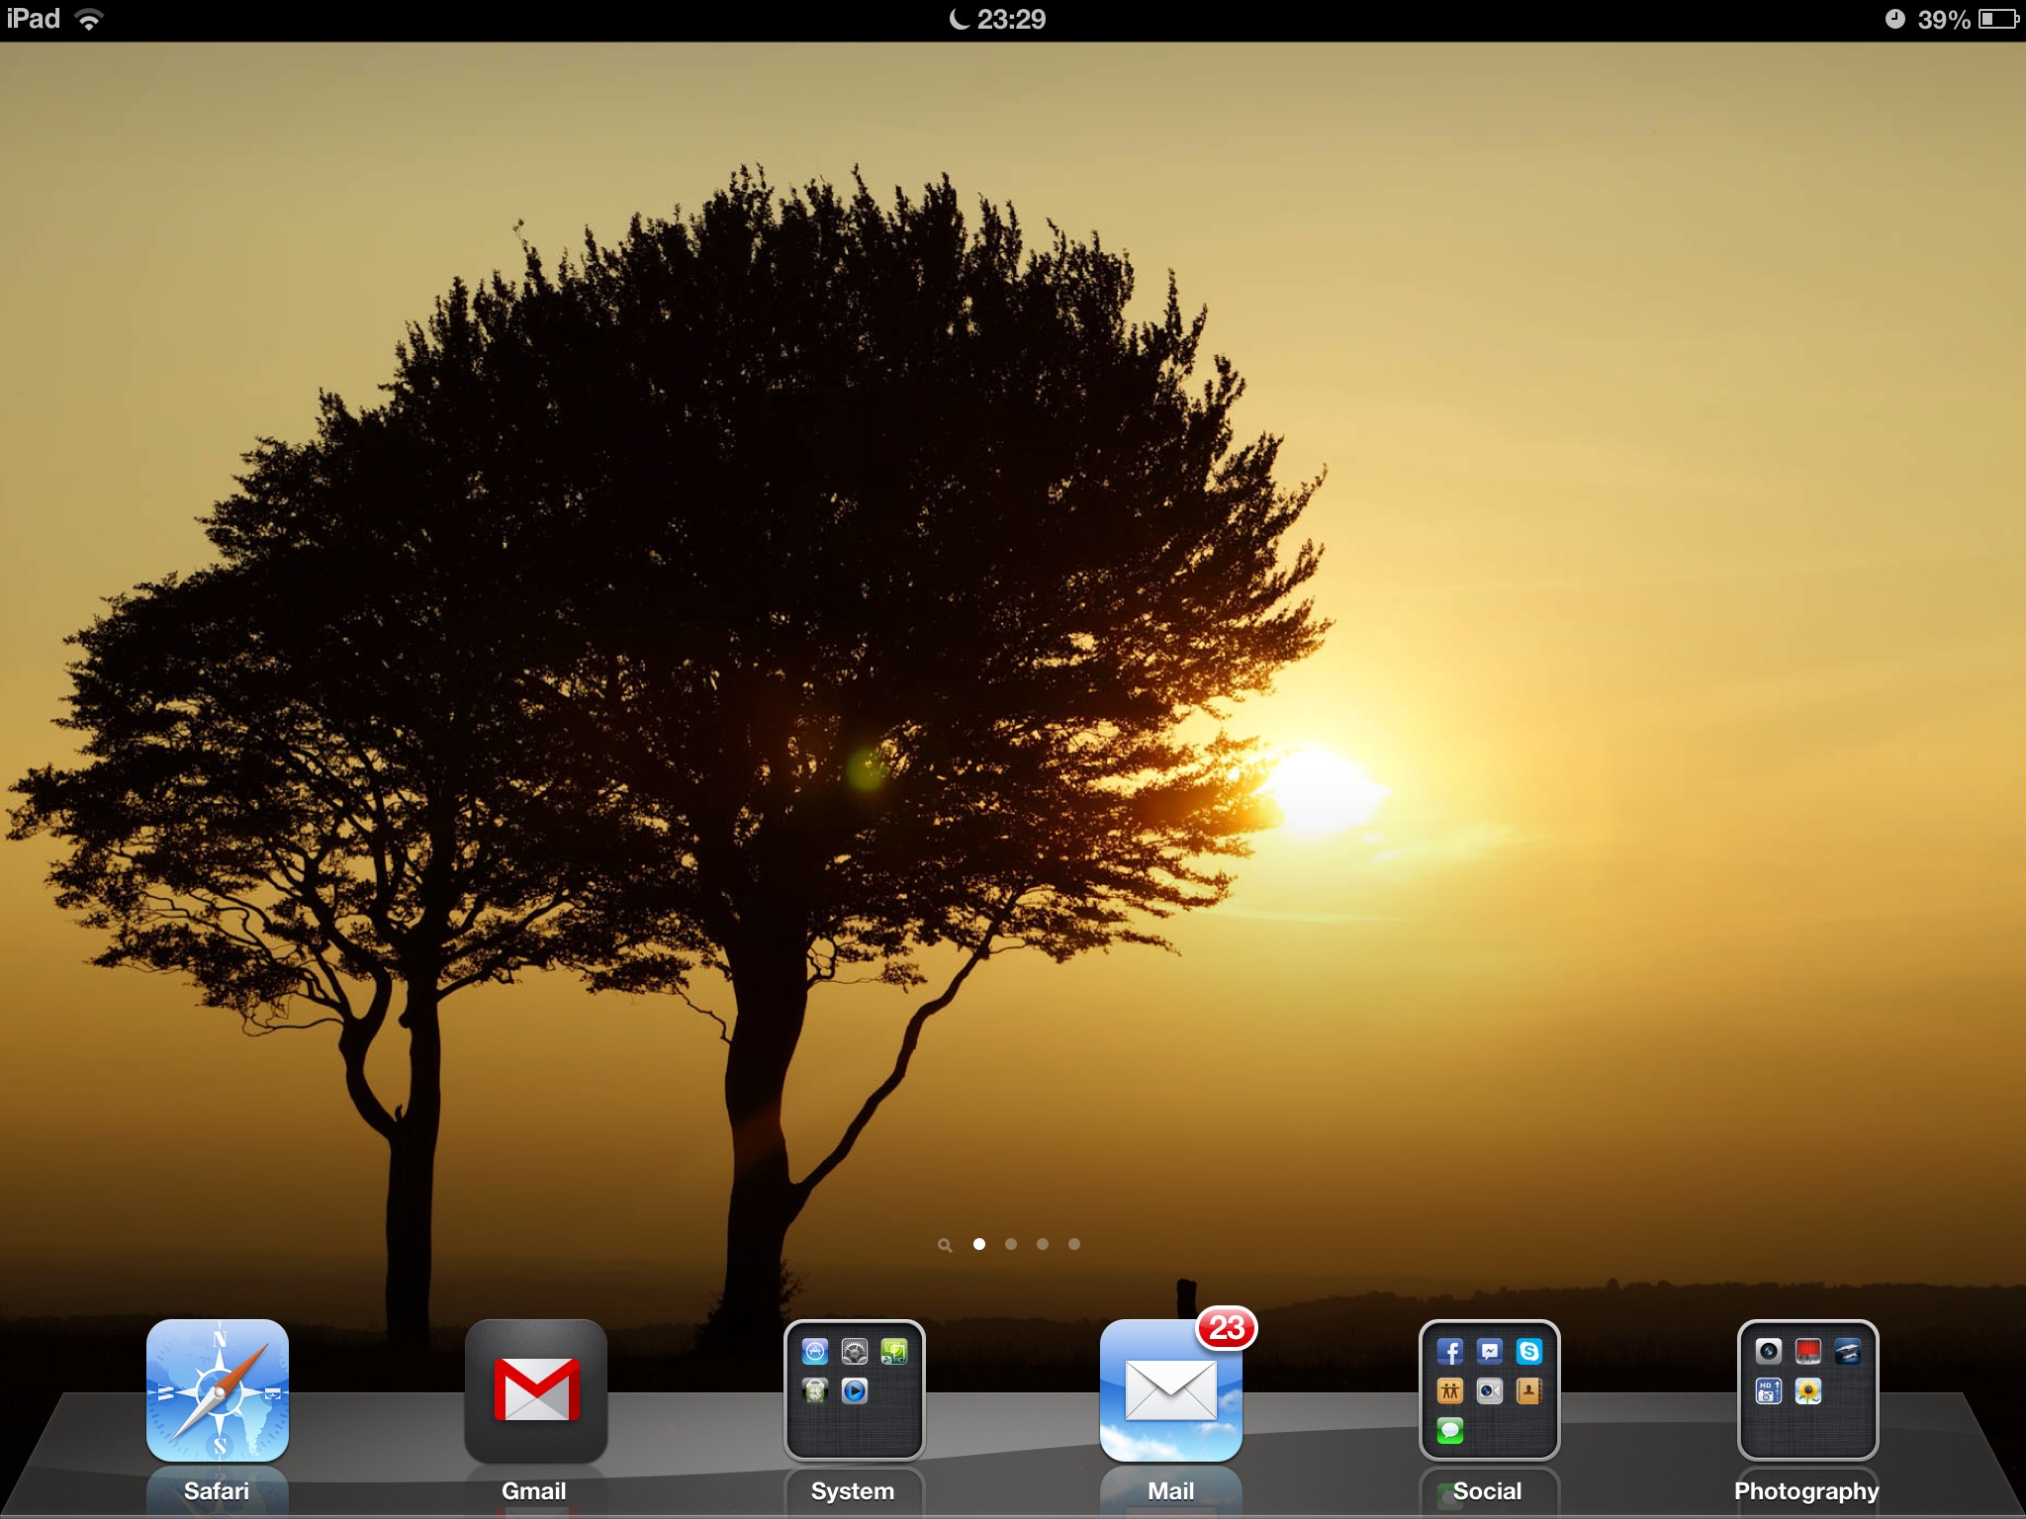Tap the App Store icon in System folder
Screen dimensions: 2026x1519
[x=815, y=1352]
